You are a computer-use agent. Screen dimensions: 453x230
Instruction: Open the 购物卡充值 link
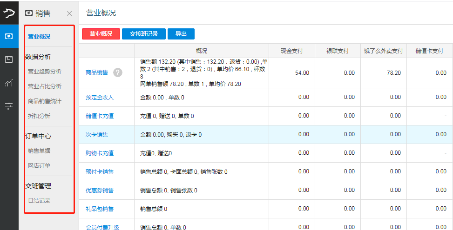100,153
